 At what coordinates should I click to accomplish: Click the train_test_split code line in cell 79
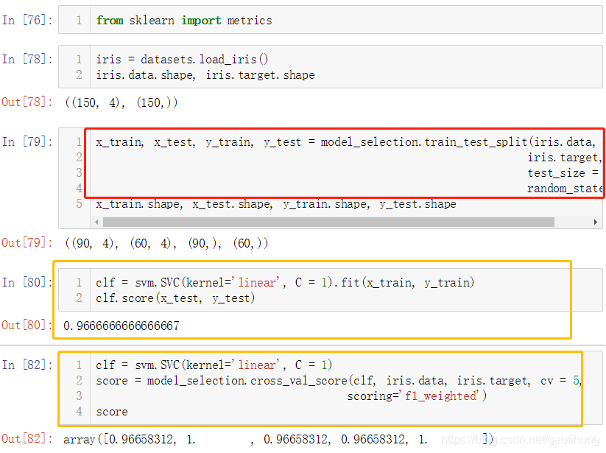(346, 142)
